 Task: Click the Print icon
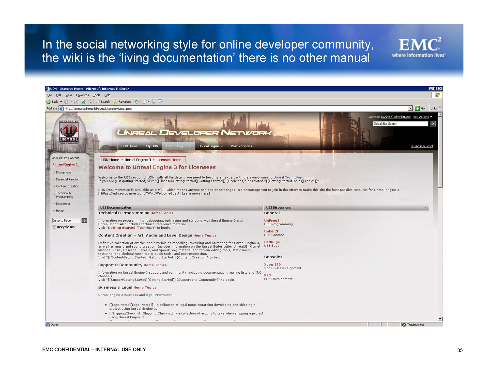pos(154,102)
